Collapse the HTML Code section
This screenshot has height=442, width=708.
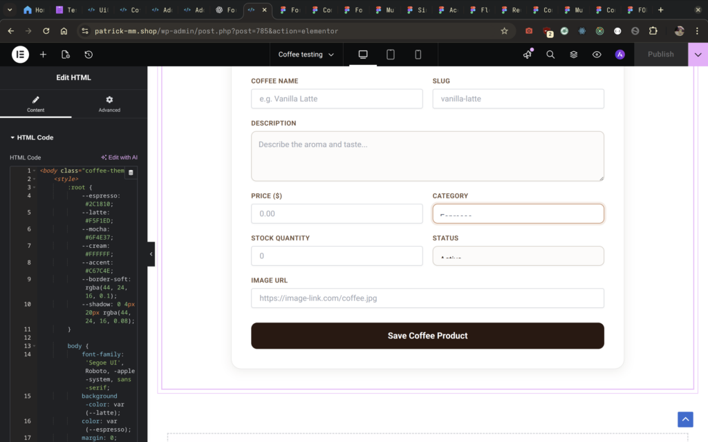coord(32,137)
